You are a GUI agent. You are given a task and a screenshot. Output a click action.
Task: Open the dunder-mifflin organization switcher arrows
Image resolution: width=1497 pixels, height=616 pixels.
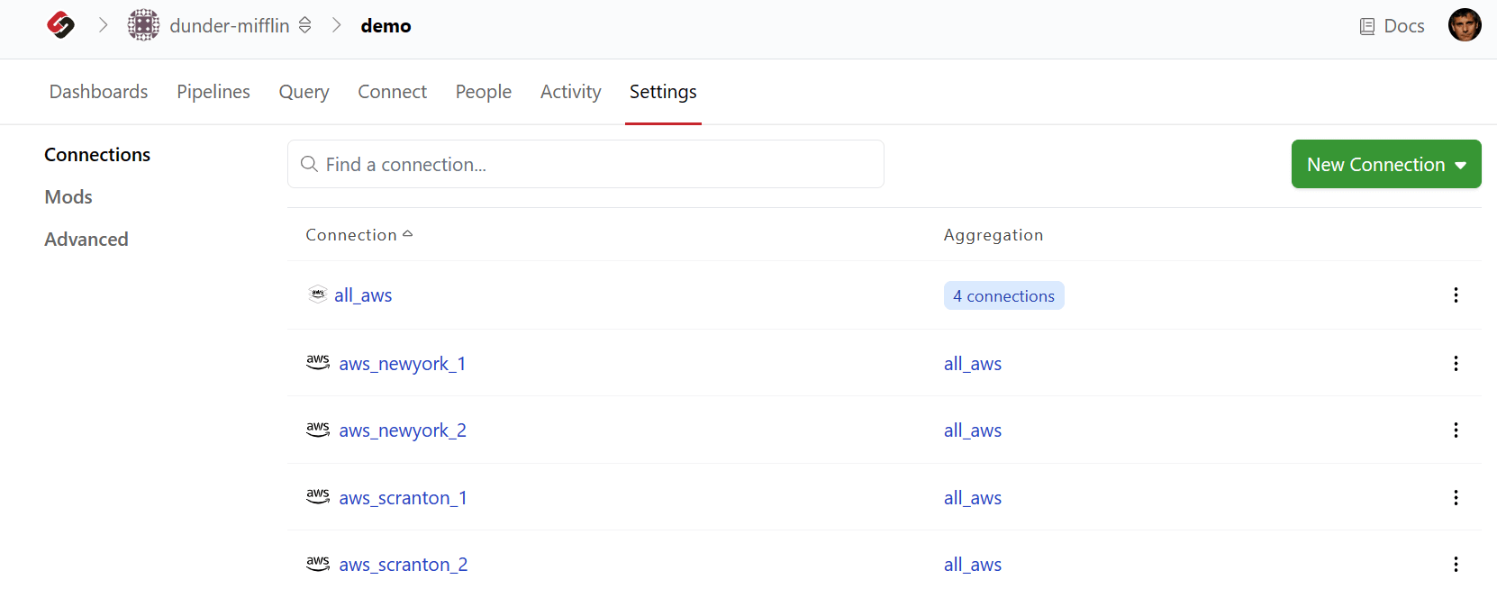pyautogui.click(x=305, y=25)
